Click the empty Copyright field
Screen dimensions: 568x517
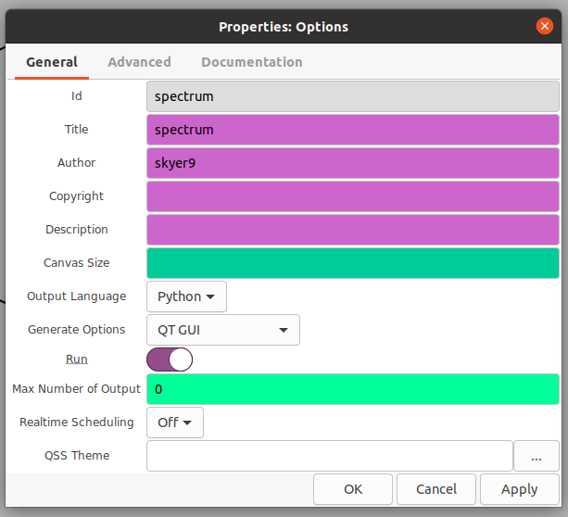[353, 196]
